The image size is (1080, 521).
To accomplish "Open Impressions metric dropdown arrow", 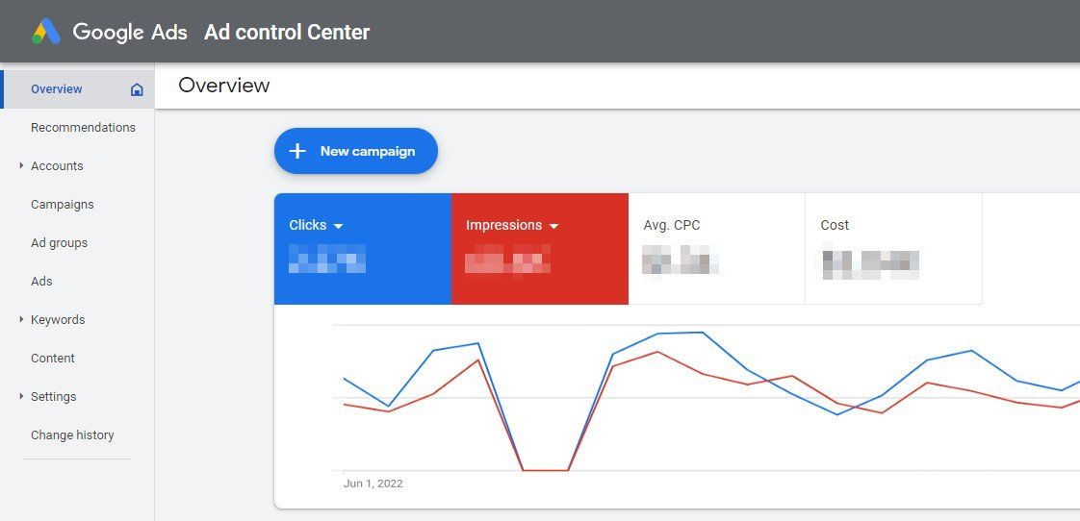I will (x=553, y=226).
